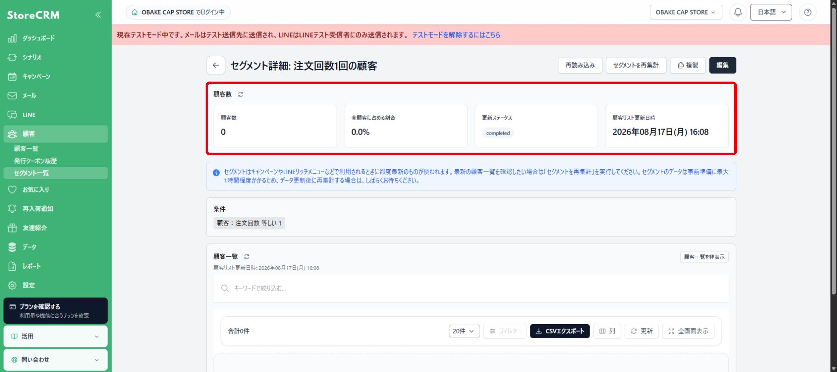Open the help question mark icon
837x372 pixels.
pyautogui.click(x=808, y=12)
